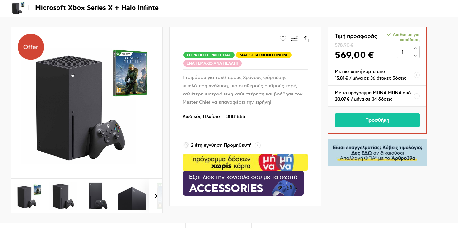
Task: Open the installments without card banner
Action: (245, 162)
